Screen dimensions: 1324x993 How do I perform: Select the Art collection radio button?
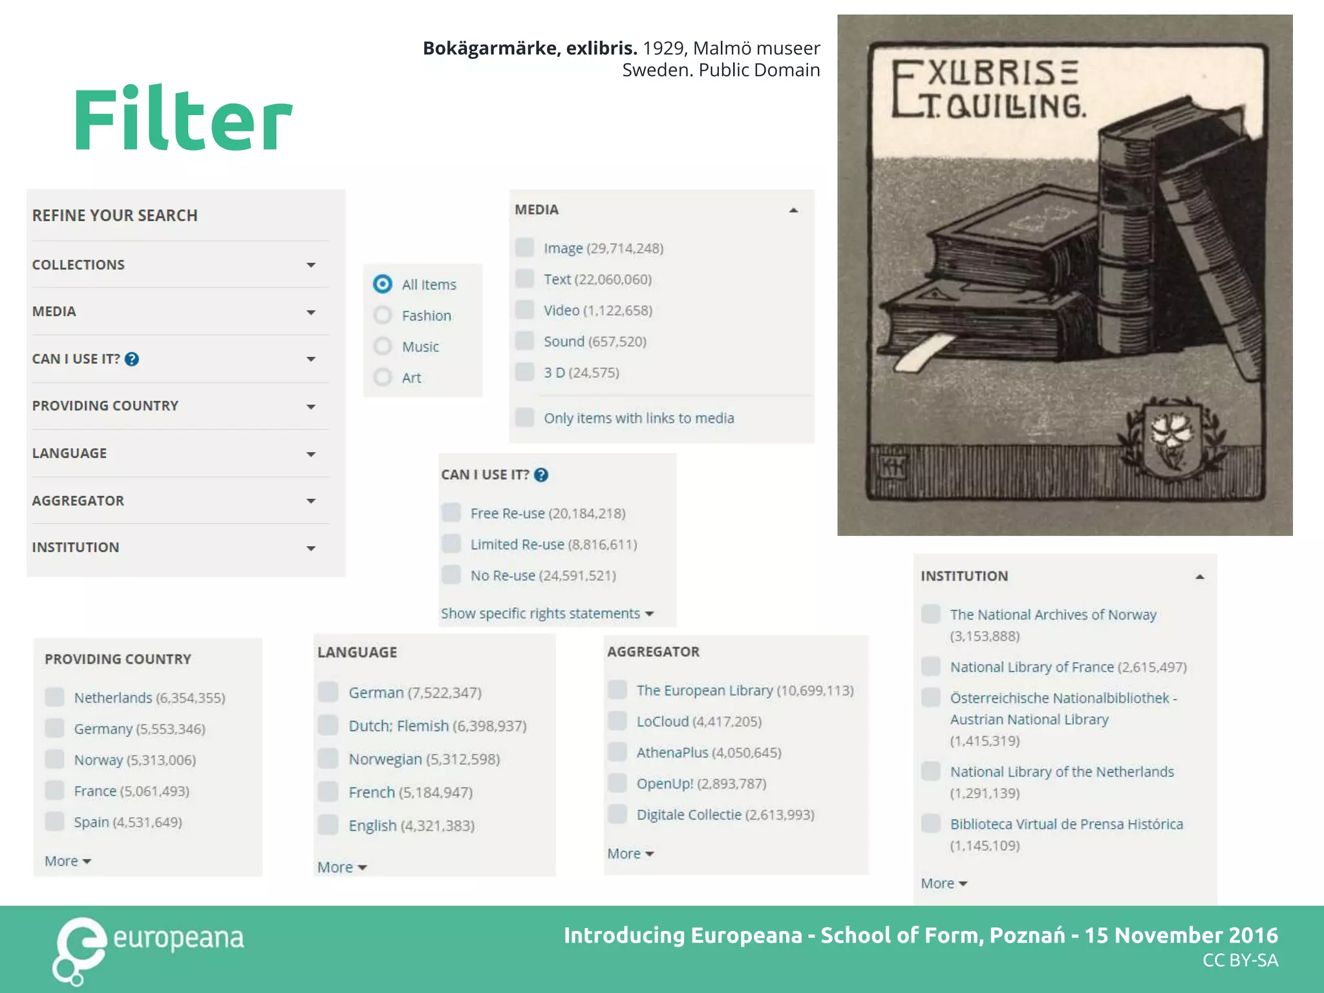tap(383, 377)
